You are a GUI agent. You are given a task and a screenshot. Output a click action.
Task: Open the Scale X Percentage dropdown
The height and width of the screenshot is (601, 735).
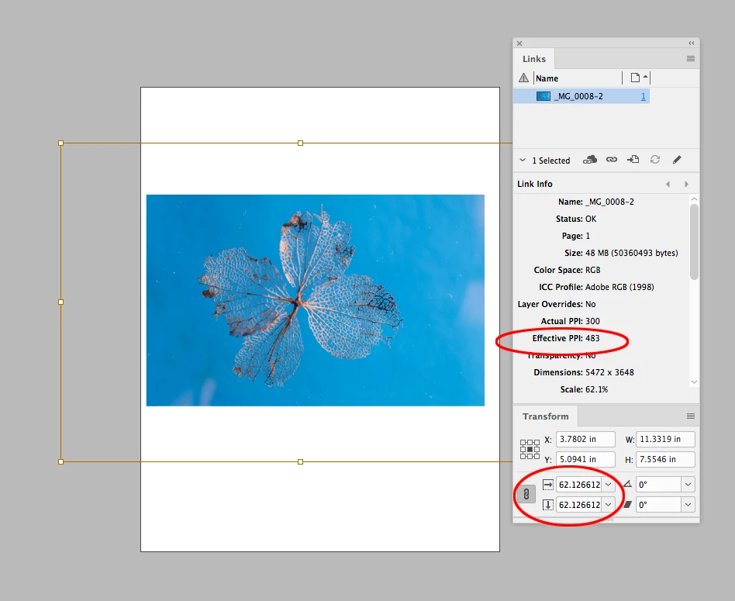(609, 485)
